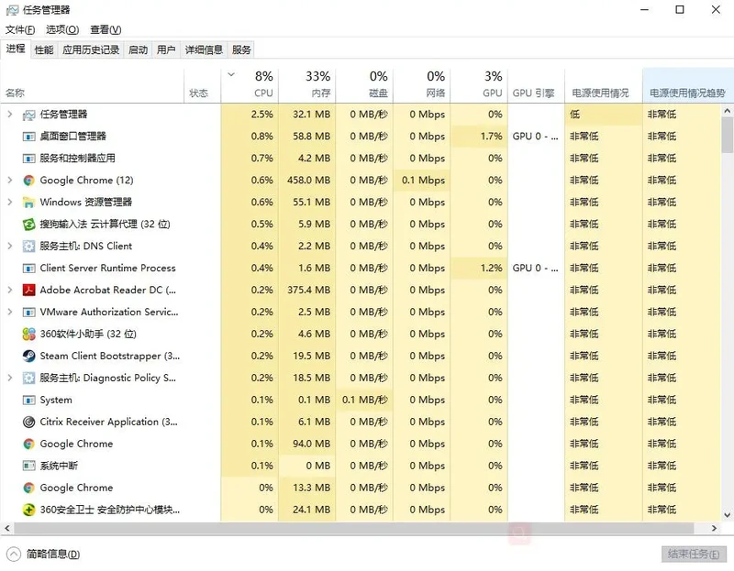Screen dimensions: 734x571
Task: Click the Steam Client Bootstrapper icon
Action: 28,356
